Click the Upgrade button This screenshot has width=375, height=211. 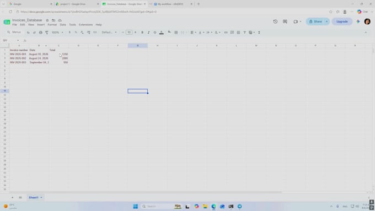342,21
